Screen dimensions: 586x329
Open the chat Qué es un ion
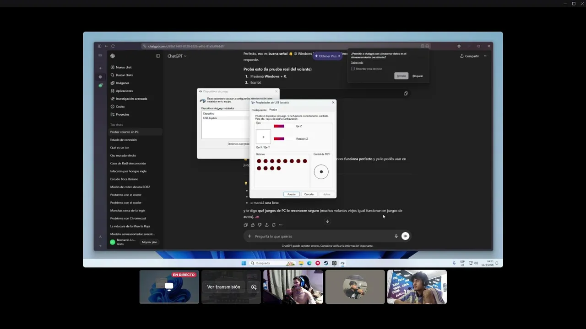120,148
